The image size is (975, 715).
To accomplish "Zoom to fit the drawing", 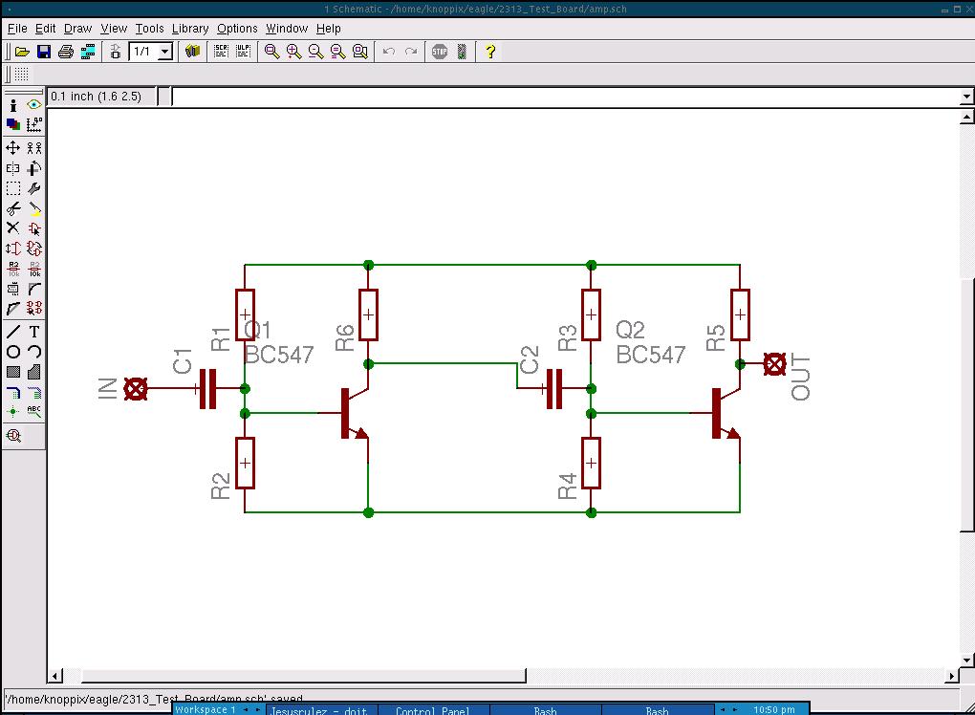I will click(x=271, y=52).
